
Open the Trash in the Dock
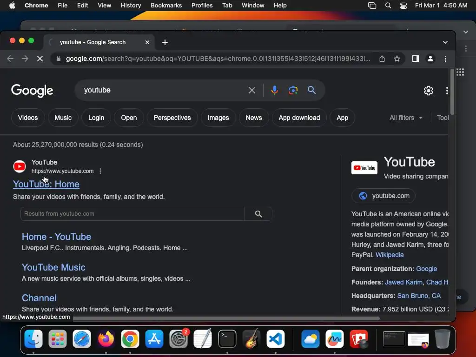click(443, 339)
